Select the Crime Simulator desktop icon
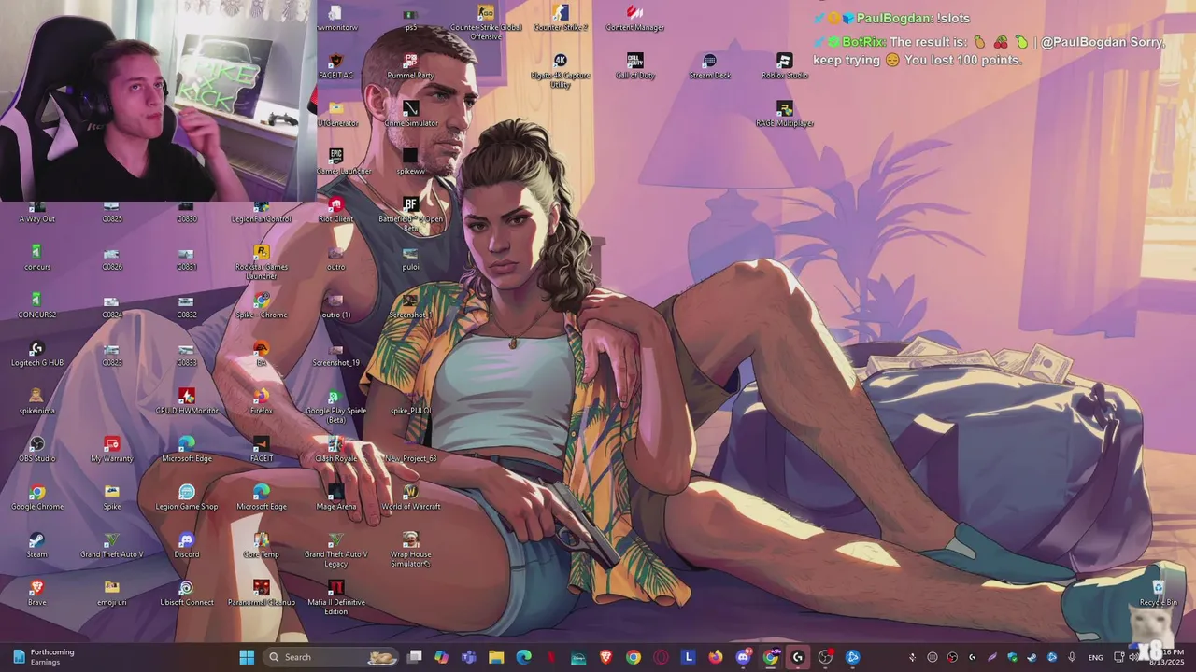Image resolution: width=1196 pixels, height=672 pixels. coord(410,115)
